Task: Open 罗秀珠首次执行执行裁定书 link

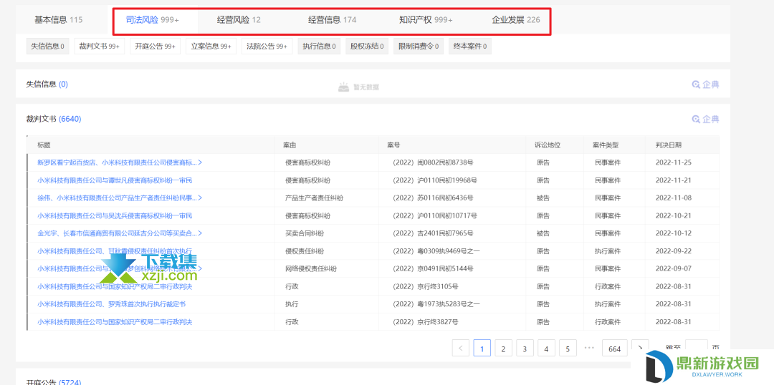Action: (112, 304)
